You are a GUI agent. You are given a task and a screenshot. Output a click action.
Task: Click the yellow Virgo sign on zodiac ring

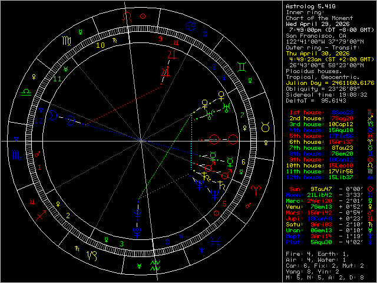67,41
